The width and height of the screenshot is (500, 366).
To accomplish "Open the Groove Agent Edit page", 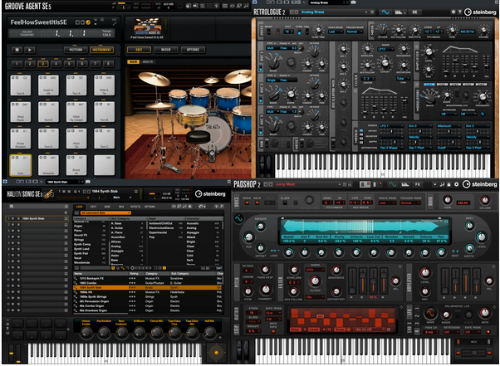I will tap(139, 50).
